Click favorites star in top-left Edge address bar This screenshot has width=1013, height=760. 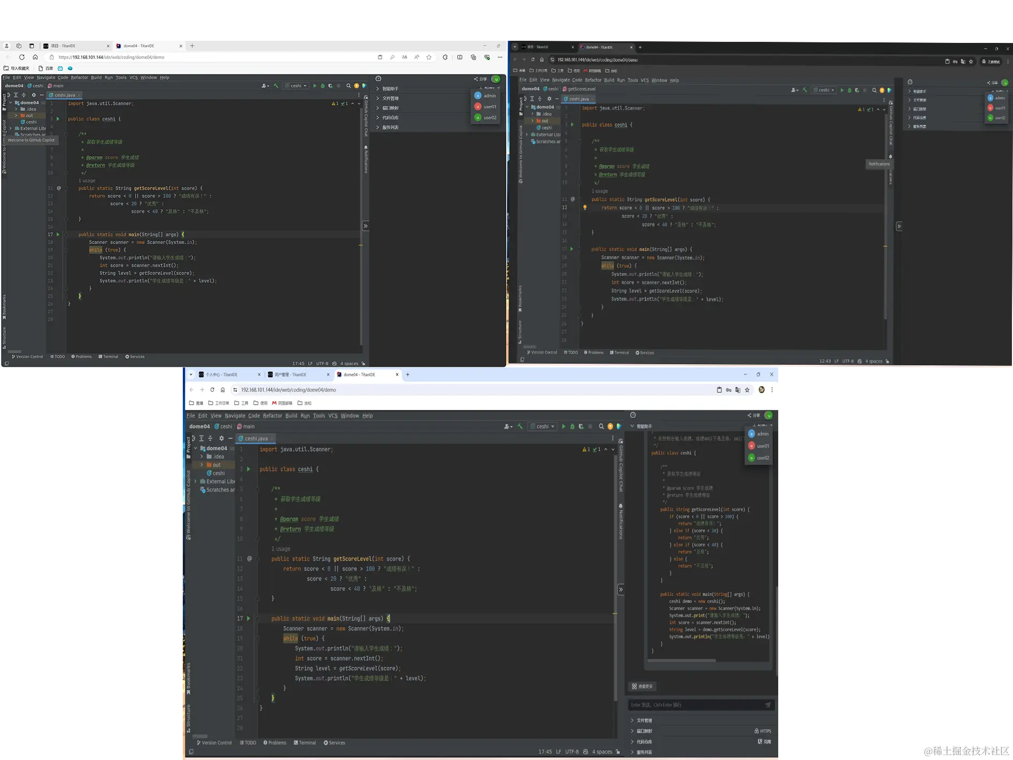point(429,57)
